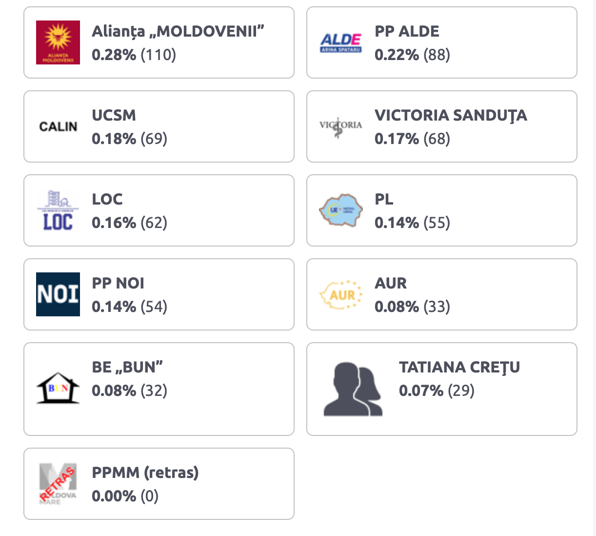This screenshot has width=596, height=536.
Task: Click the BUN house logo
Action: [58, 388]
